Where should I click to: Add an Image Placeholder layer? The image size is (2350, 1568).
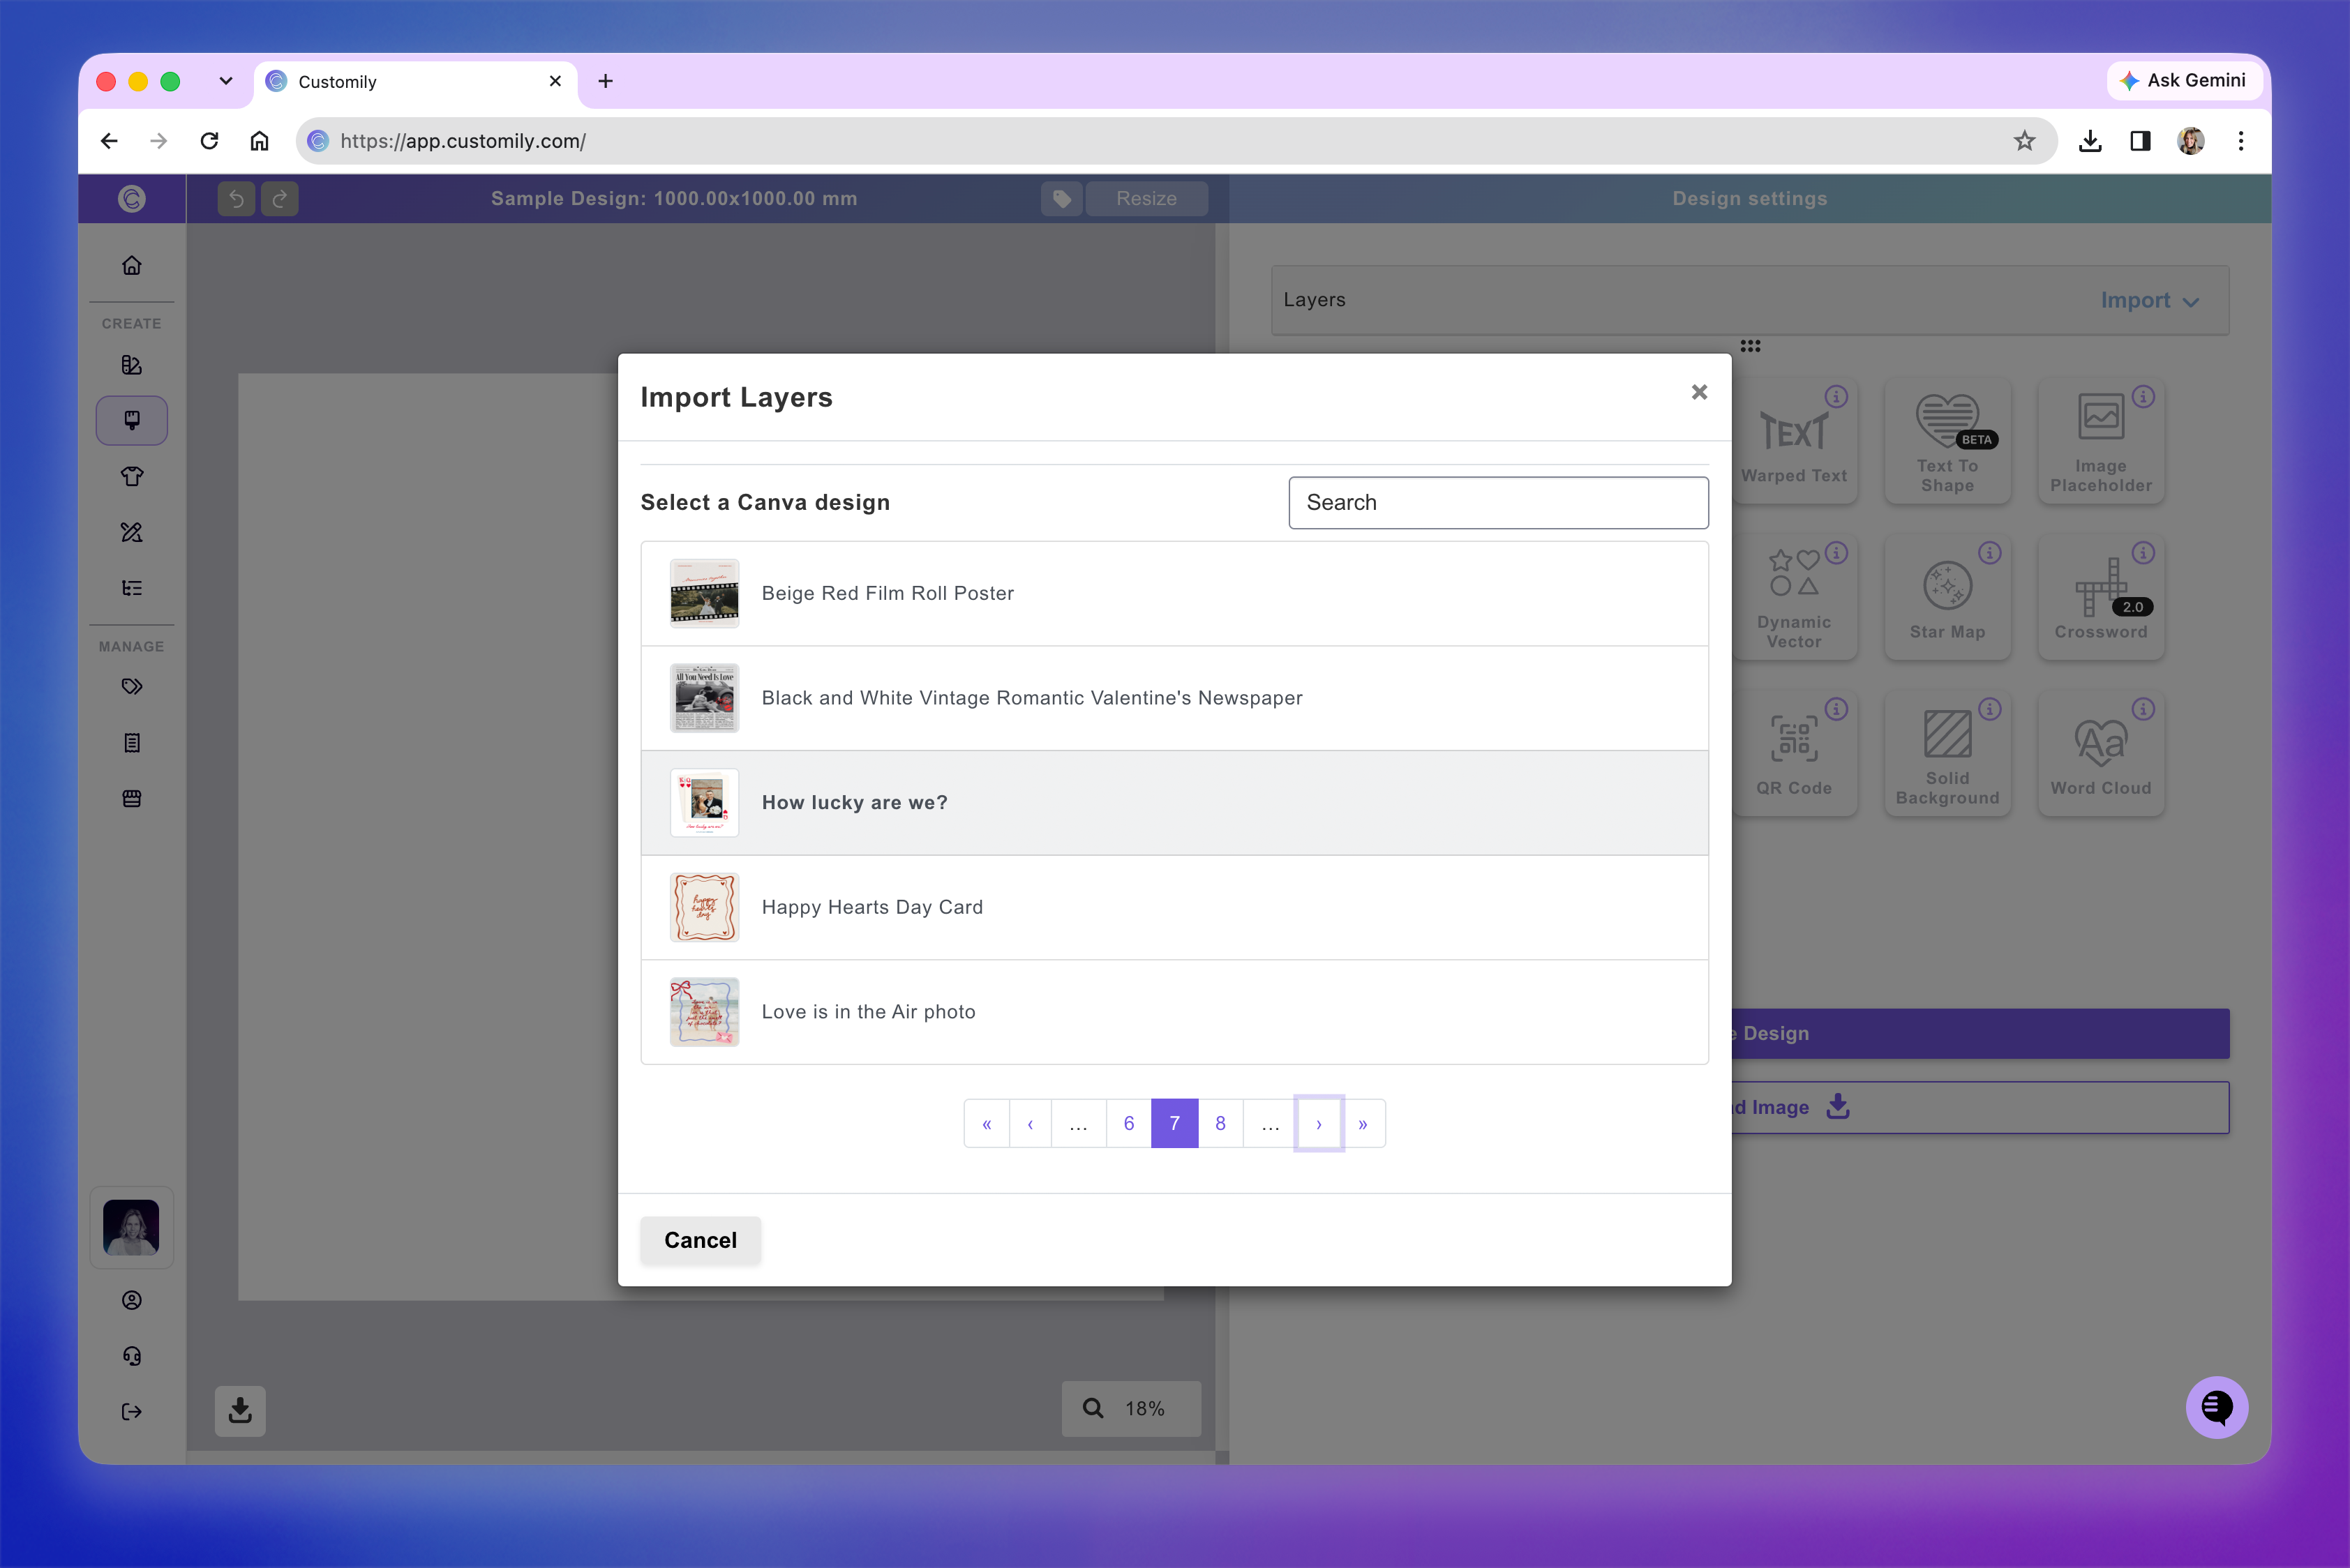(x=2101, y=441)
